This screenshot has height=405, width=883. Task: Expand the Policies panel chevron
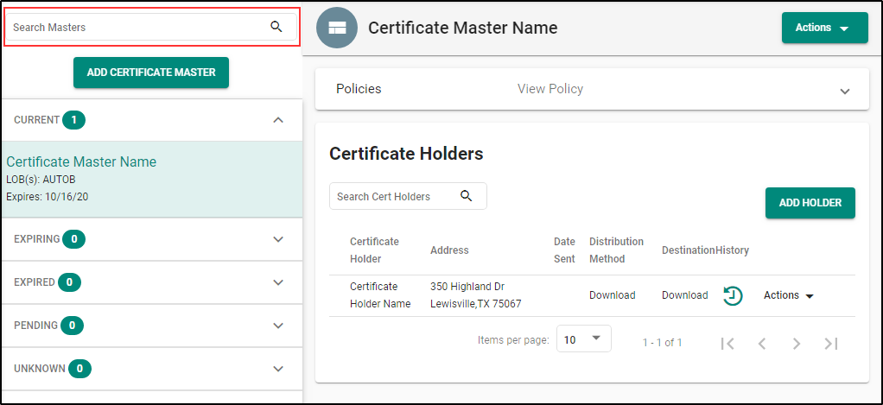coord(845,91)
